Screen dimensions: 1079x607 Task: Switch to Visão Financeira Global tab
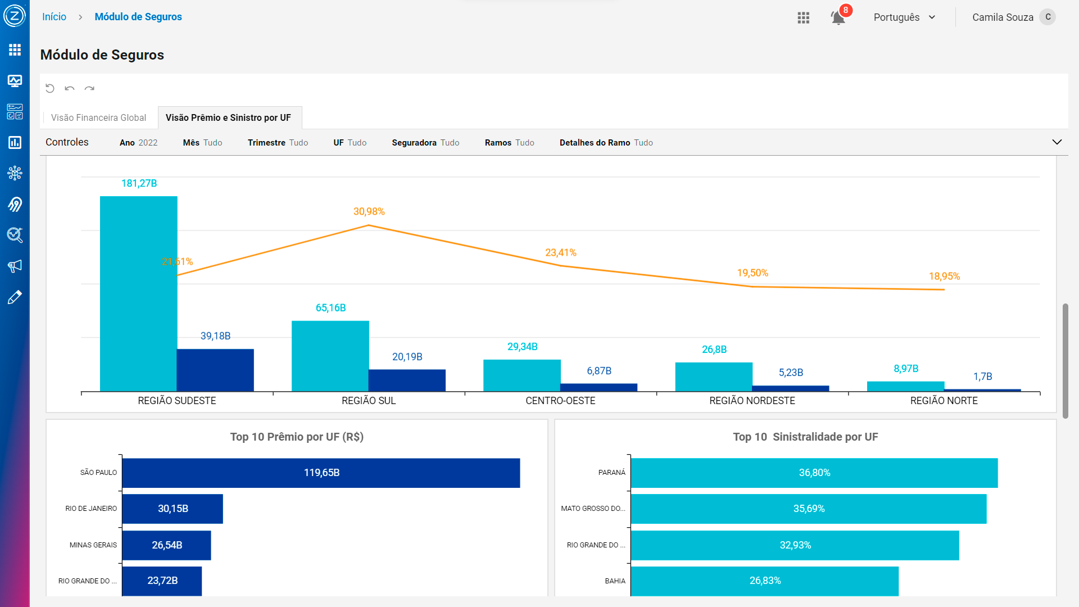click(x=98, y=117)
